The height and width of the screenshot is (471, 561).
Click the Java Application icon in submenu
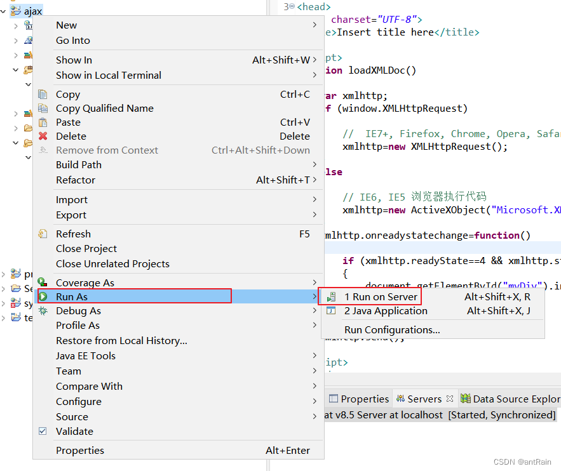pyautogui.click(x=331, y=310)
